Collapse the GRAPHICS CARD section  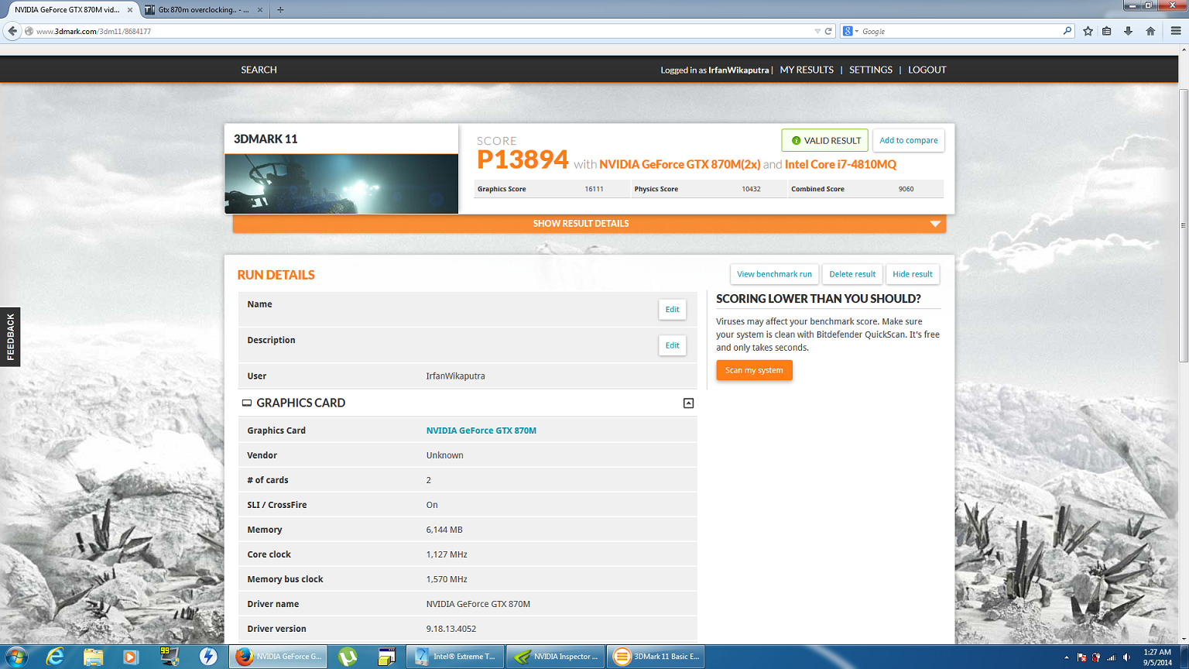coord(688,403)
